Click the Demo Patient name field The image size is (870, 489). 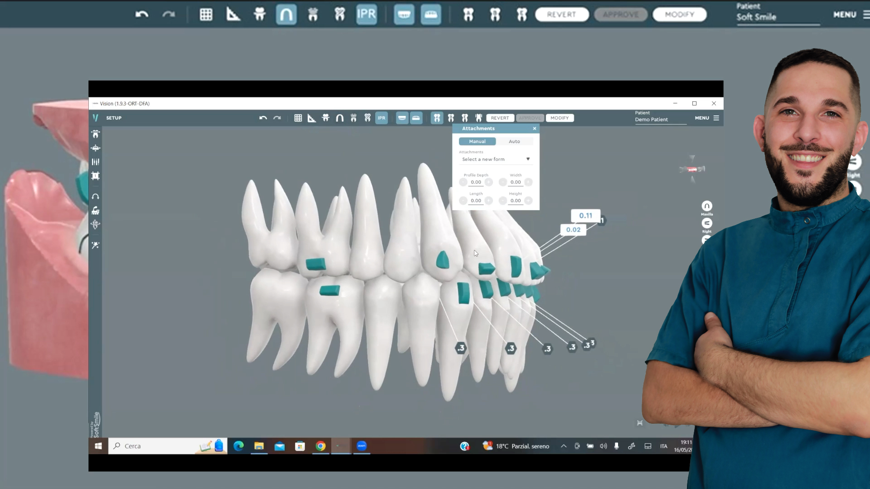point(660,120)
